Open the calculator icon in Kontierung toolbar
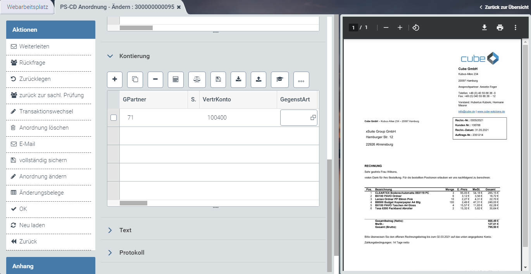531x274 pixels. pos(176,79)
